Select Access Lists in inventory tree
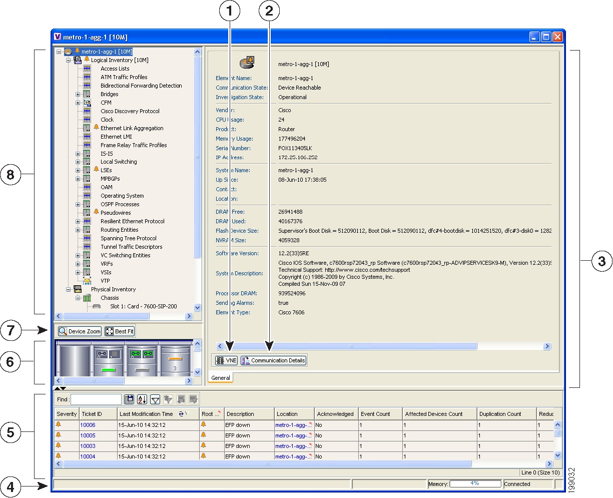The image size is (613, 498). point(115,69)
